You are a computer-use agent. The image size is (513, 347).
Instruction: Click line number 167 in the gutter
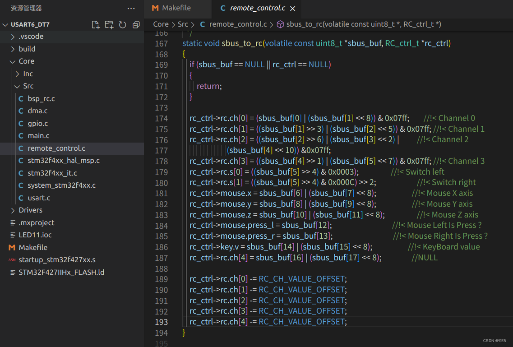tap(161, 44)
